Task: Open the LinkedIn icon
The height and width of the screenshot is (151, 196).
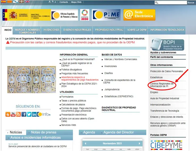Action: (34, 114)
